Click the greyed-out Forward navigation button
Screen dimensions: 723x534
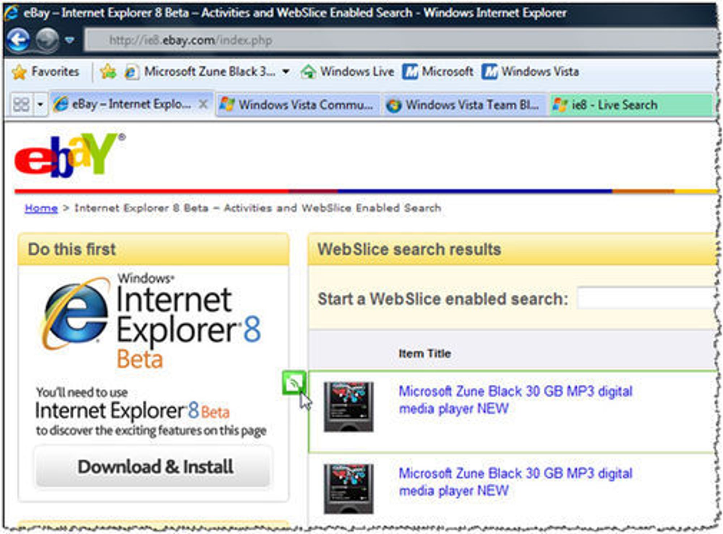pos(47,39)
